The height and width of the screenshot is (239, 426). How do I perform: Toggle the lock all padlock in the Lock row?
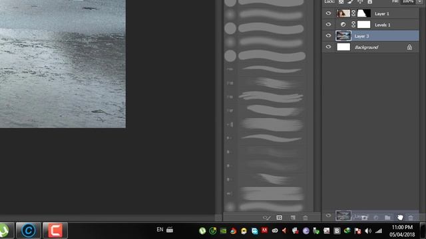[x=370, y=1]
